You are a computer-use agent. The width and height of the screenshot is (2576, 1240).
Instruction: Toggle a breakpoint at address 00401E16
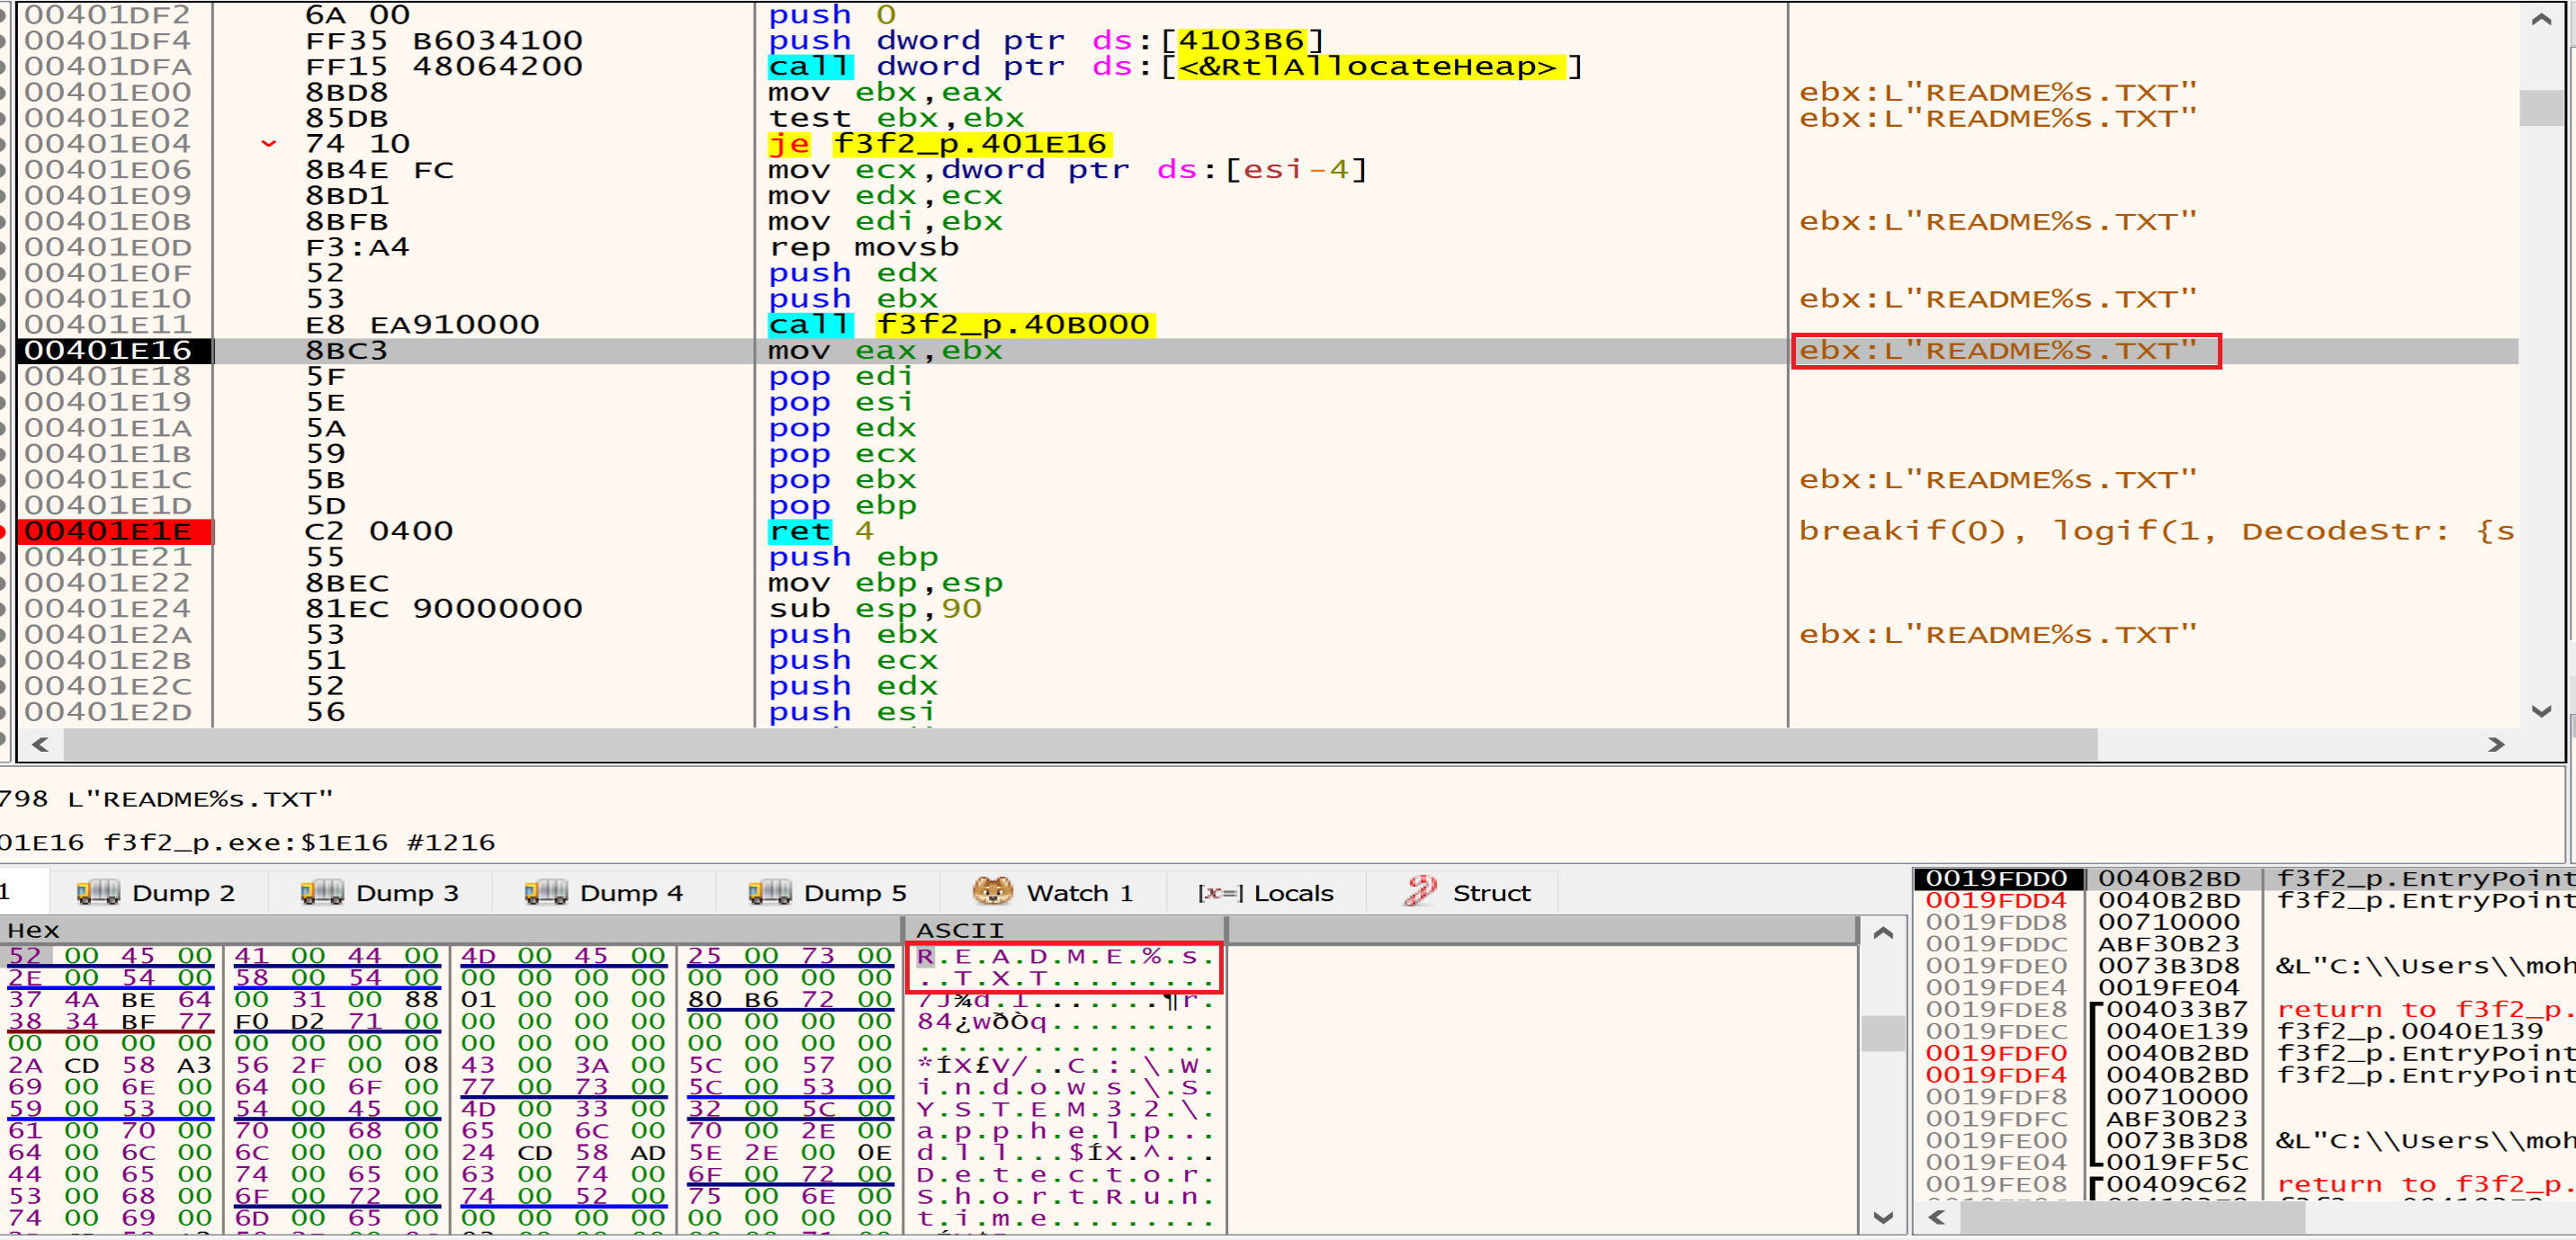point(4,351)
